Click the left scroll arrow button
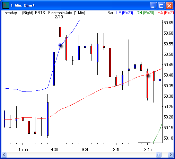 click(x=5, y=154)
